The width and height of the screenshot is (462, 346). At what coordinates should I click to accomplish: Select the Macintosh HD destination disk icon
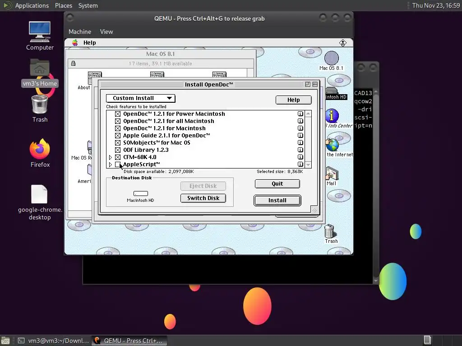141,194
